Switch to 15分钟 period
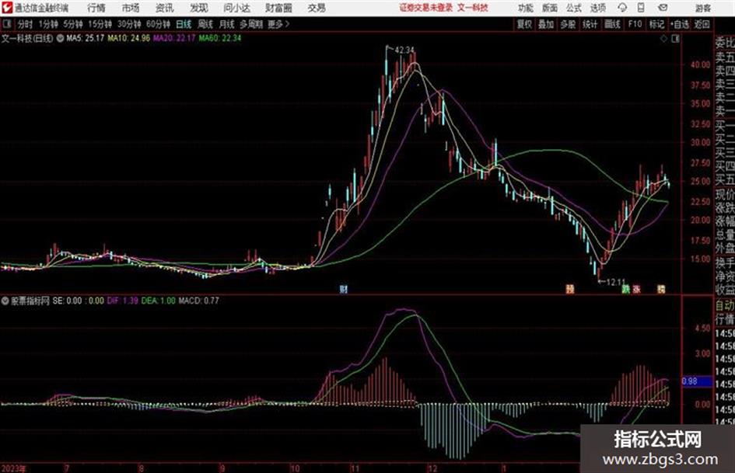The image size is (735, 473). (100, 24)
